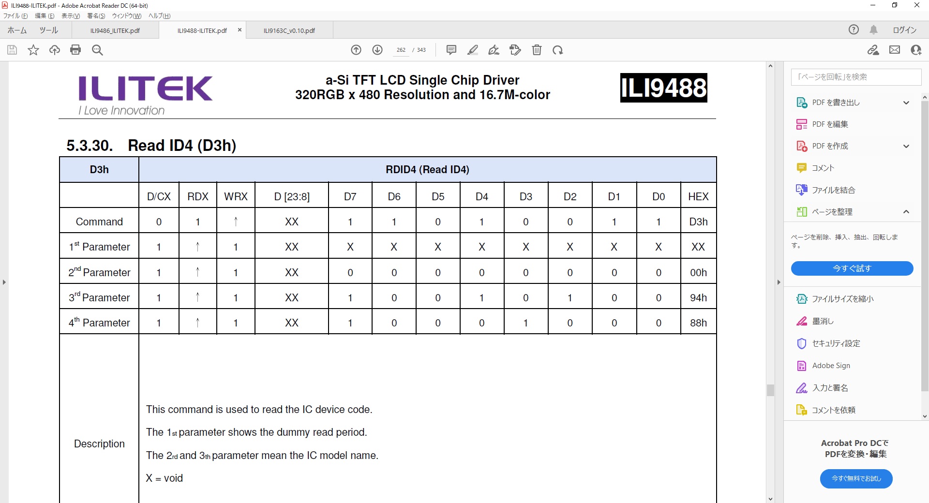Open the comment tool in the toolbar
This screenshot has height=503, width=929.
451,50
